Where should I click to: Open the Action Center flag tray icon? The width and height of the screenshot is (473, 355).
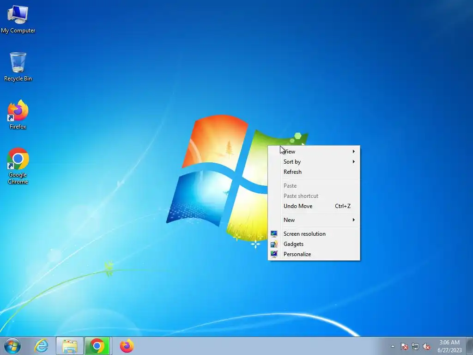point(404,346)
